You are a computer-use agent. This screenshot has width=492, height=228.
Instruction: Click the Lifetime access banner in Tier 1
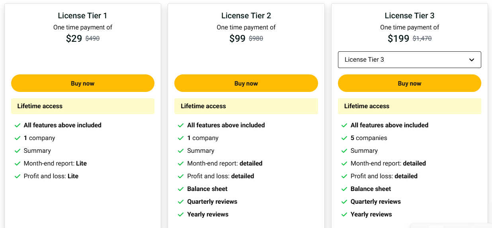click(x=82, y=106)
